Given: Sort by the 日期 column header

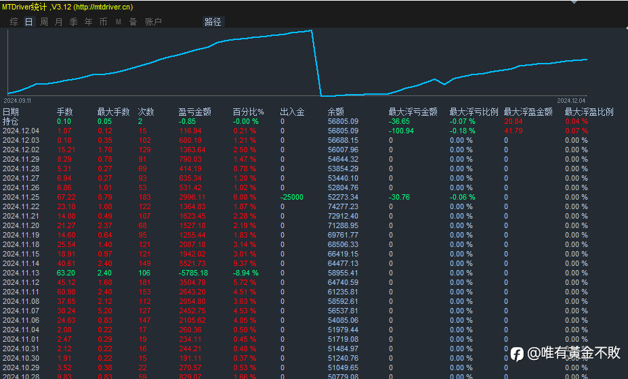Looking at the screenshot, I should 11,112.
